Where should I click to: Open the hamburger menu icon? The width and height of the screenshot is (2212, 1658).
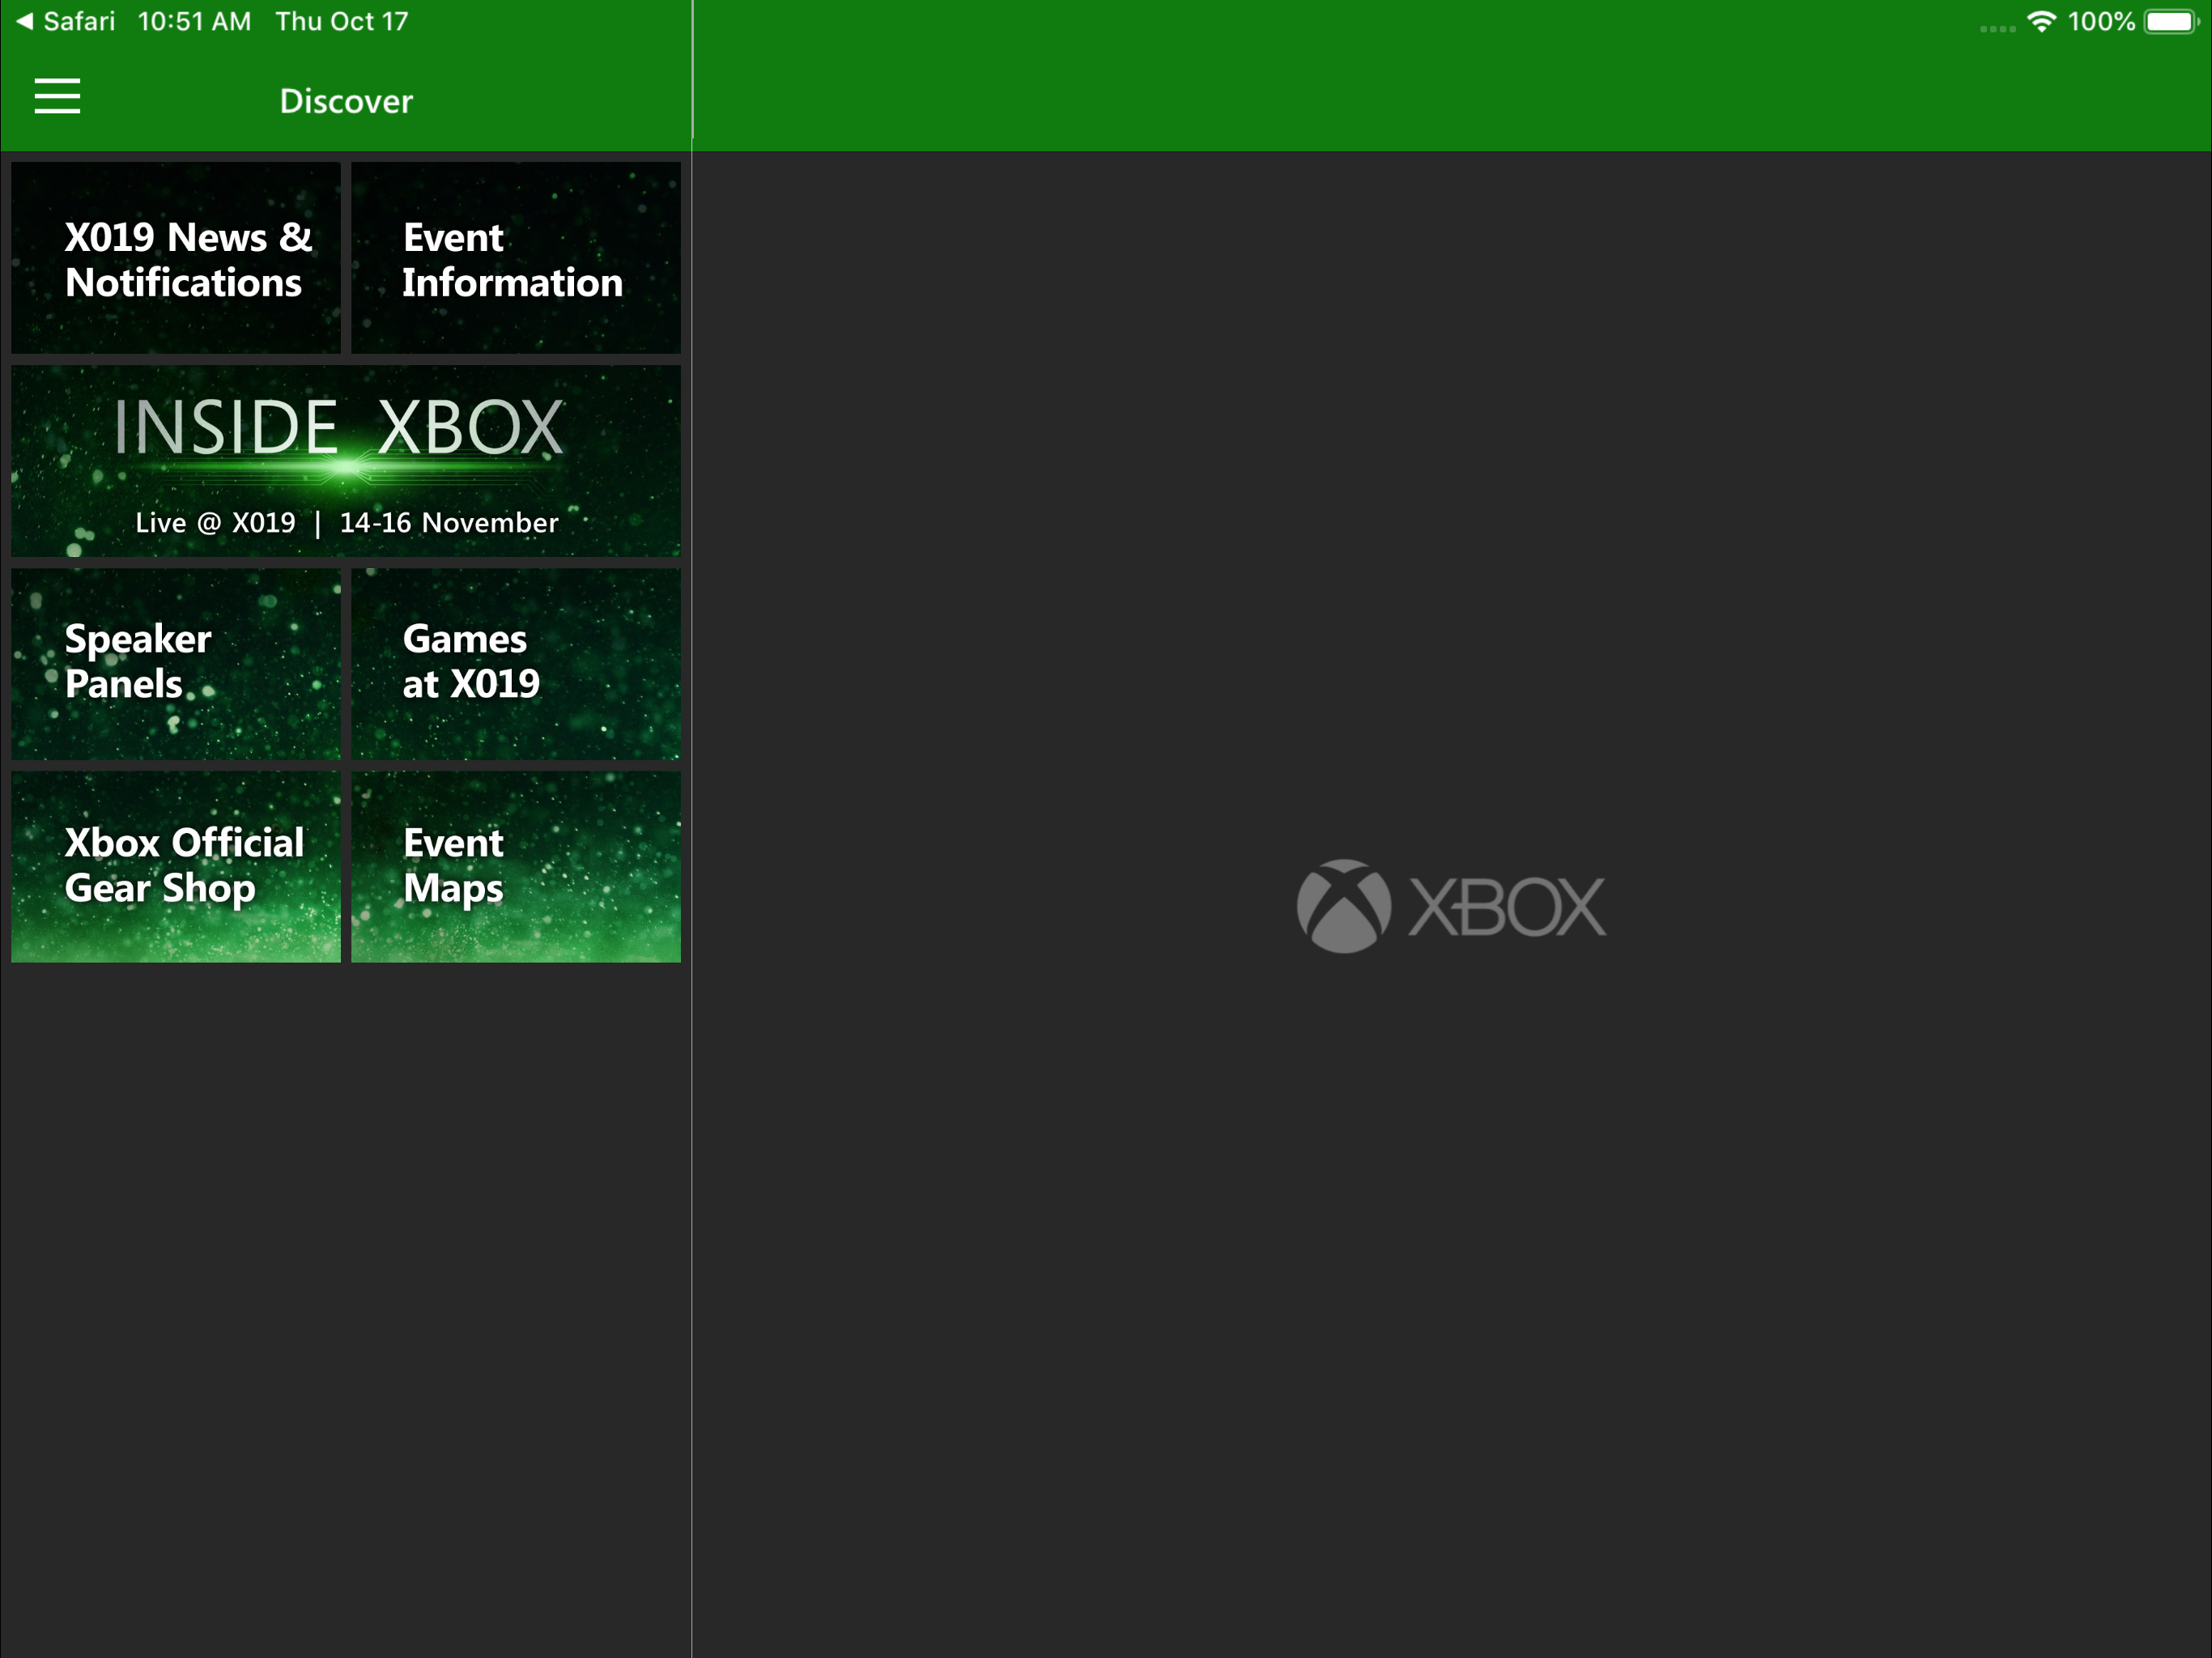coord(57,97)
